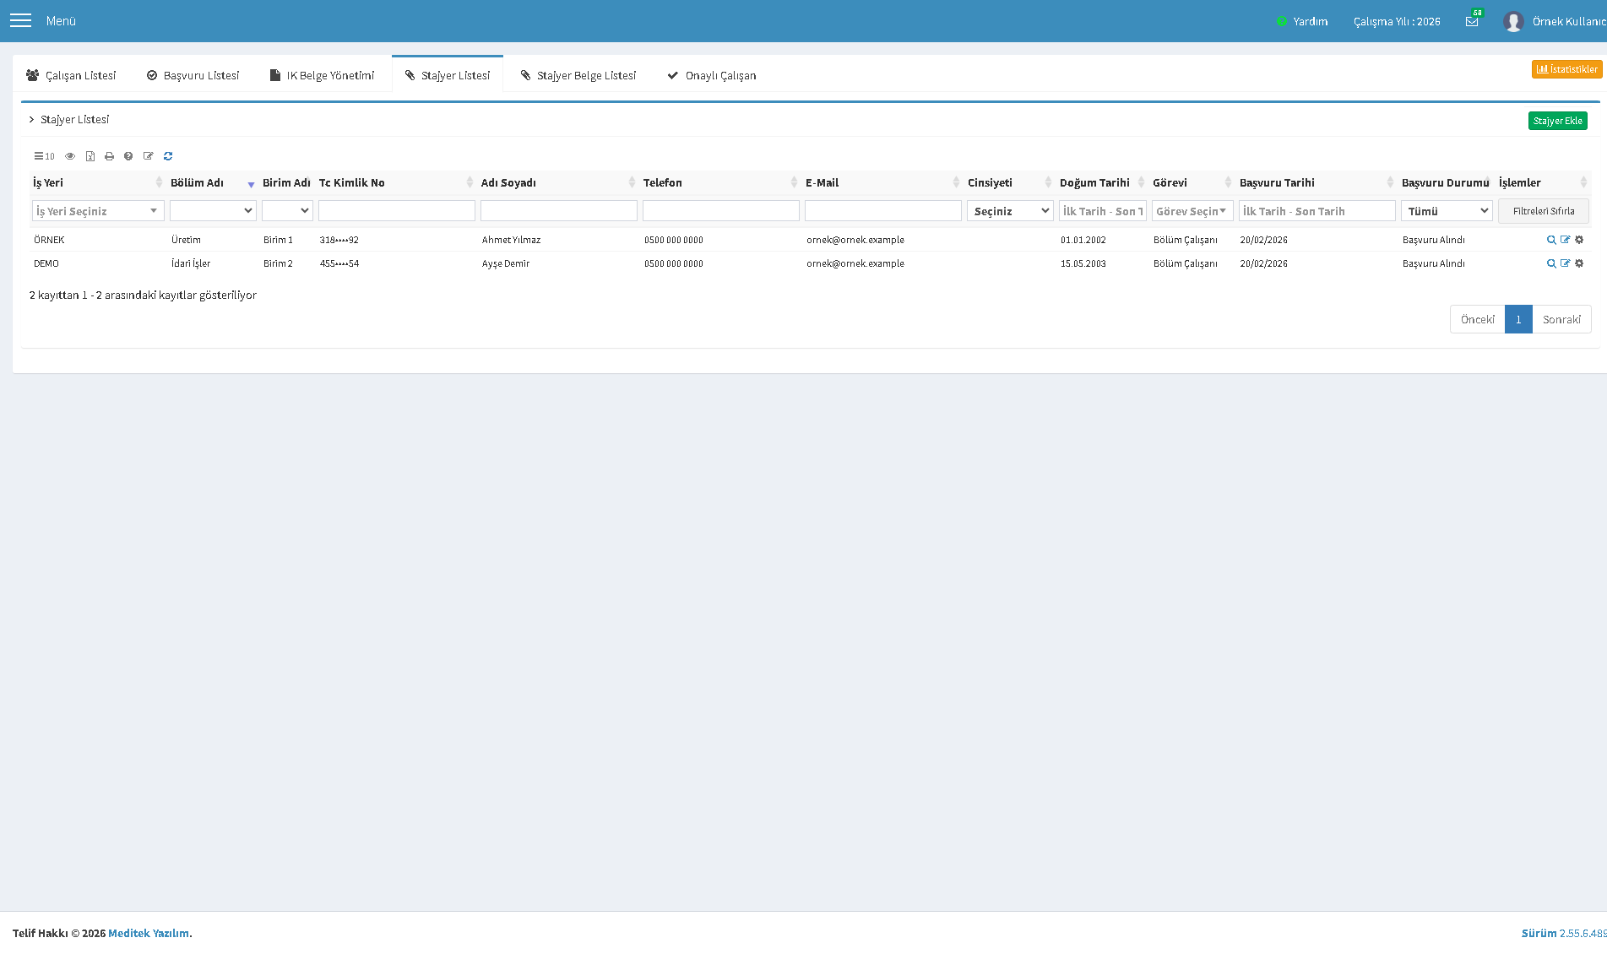Image resolution: width=1607 pixels, height=954 pixels.
Task: Open the Meditek Yazılım link
Action: pos(149,933)
